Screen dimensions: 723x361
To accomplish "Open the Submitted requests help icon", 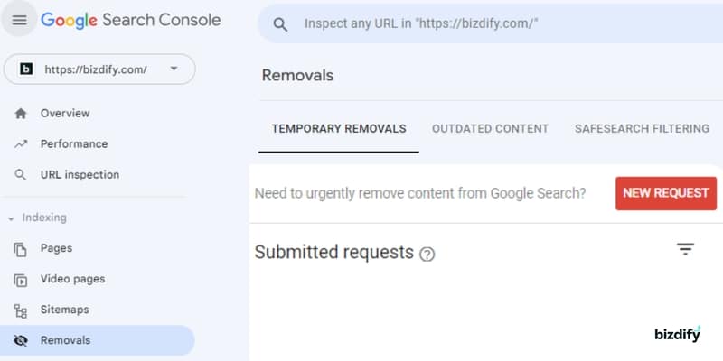I will point(427,255).
